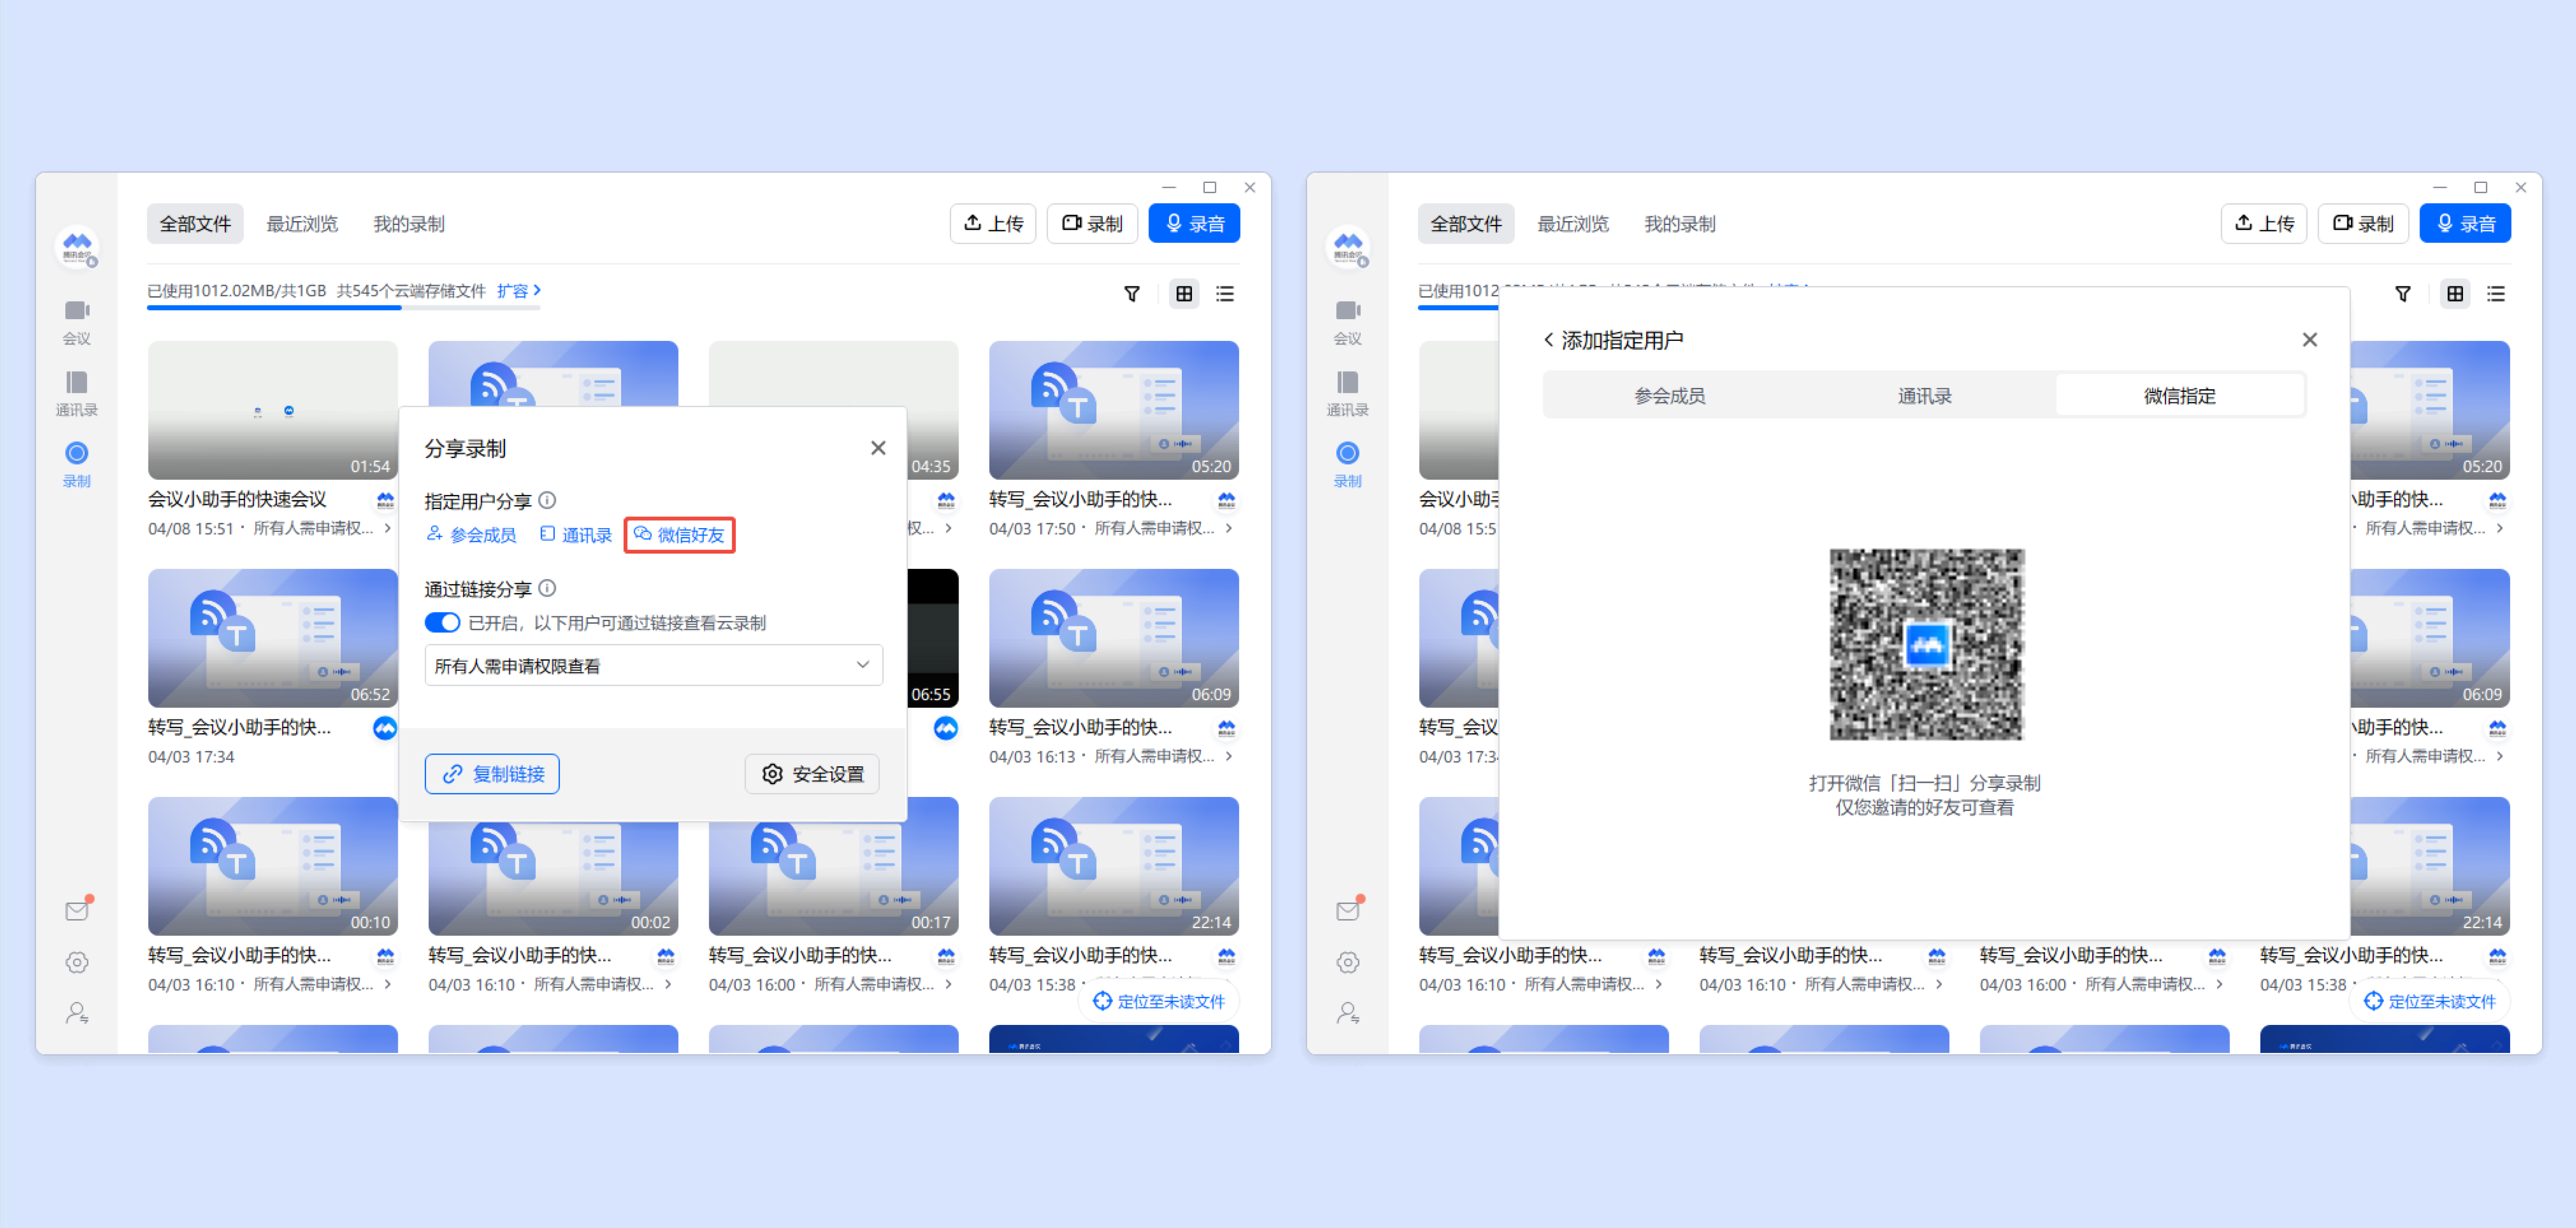2576x1228 pixels.
Task: Click the WeChat share QR code
Action: point(1927,644)
